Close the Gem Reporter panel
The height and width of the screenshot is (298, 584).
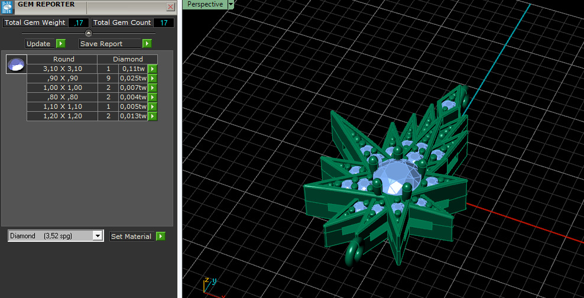click(x=170, y=7)
